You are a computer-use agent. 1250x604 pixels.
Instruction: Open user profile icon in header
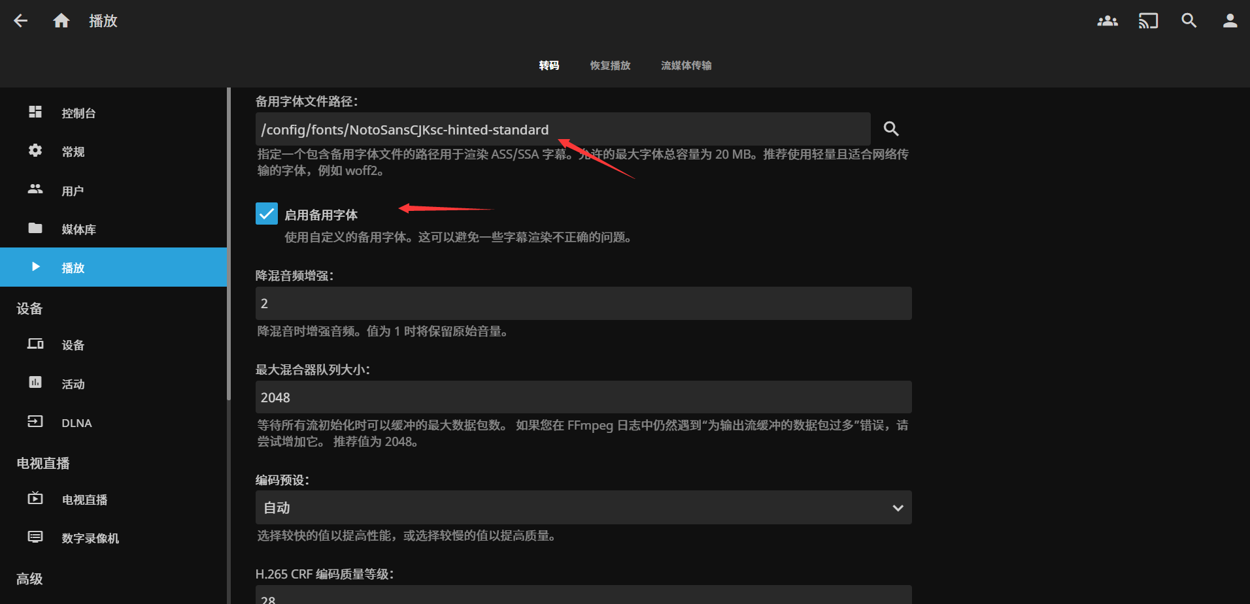click(x=1230, y=21)
